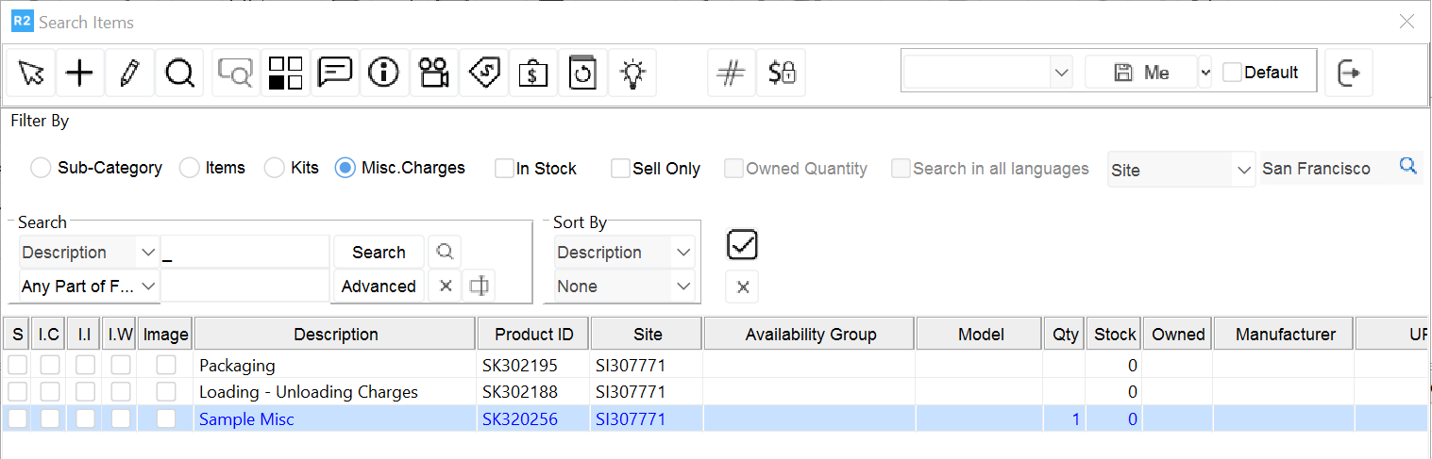Check the Sell Only checkbox
The image size is (1432, 459).
click(x=620, y=169)
